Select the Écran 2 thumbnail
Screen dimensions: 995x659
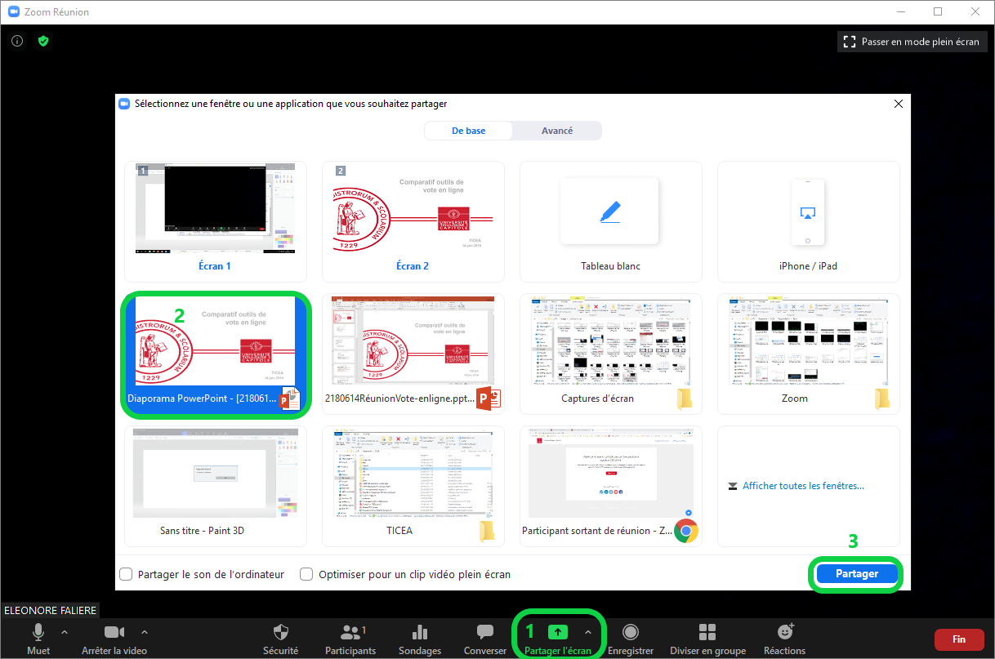413,221
